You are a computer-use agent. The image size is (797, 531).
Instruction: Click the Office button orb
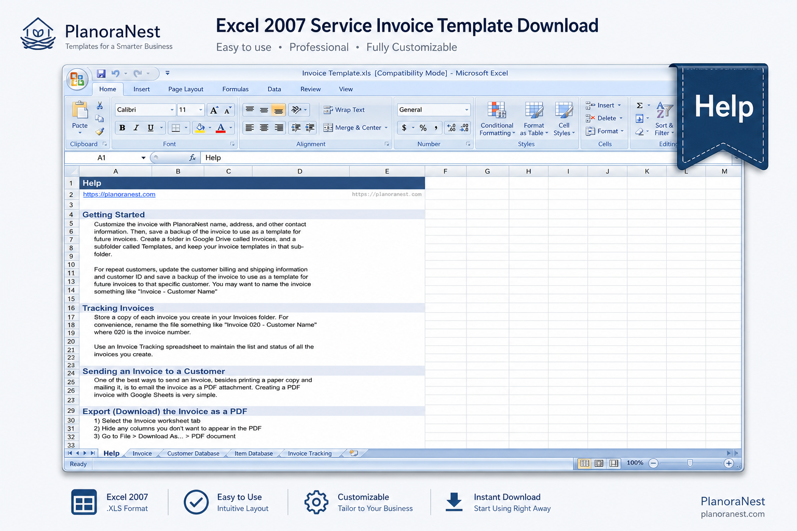(x=77, y=79)
